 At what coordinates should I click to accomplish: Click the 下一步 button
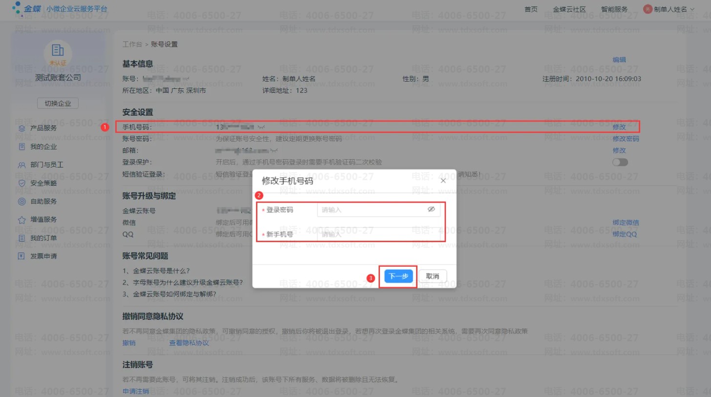(398, 276)
